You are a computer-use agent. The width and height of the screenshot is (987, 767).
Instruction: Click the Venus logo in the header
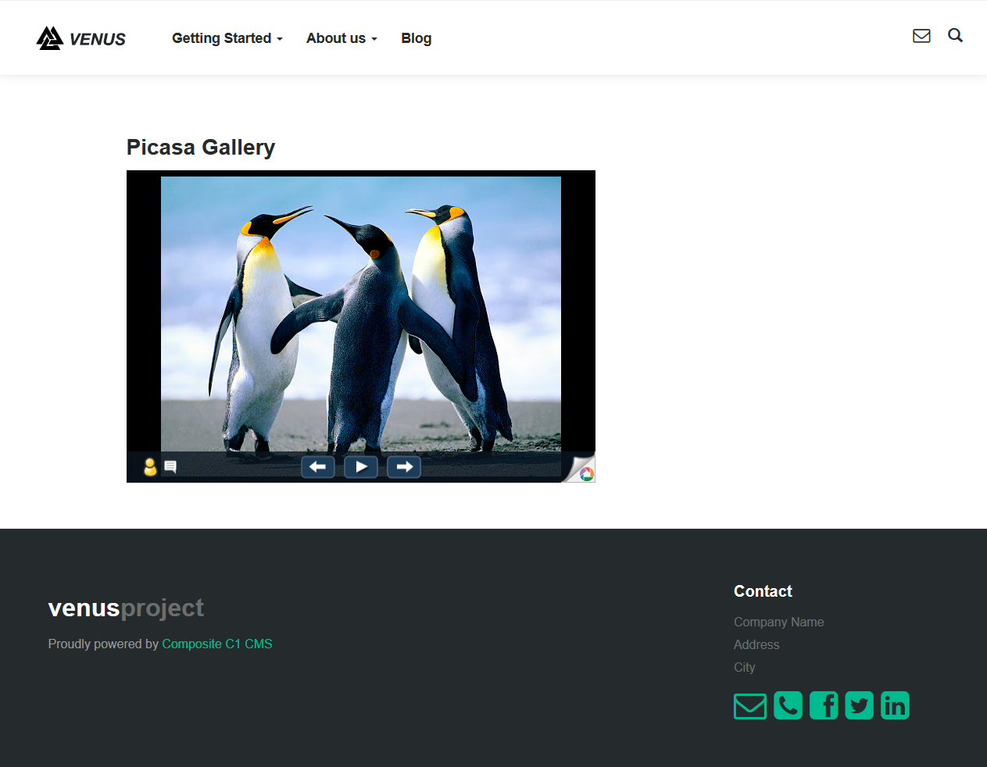tap(81, 38)
